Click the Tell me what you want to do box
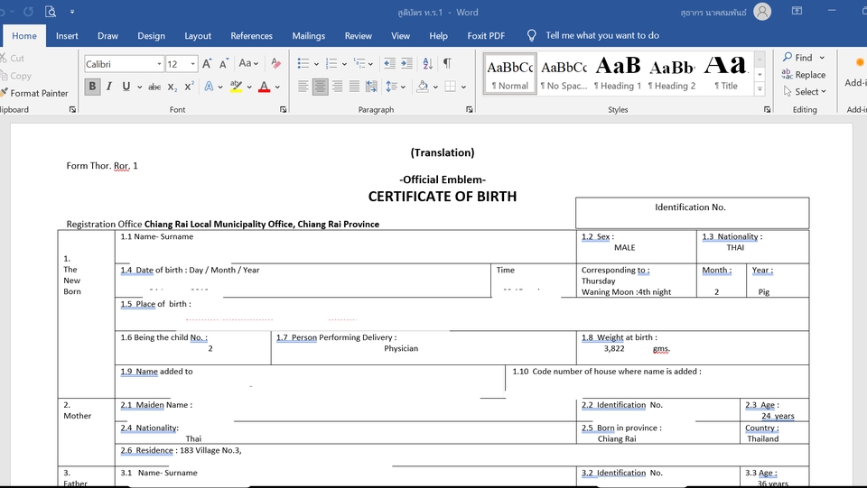This screenshot has width=867, height=488. (601, 36)
